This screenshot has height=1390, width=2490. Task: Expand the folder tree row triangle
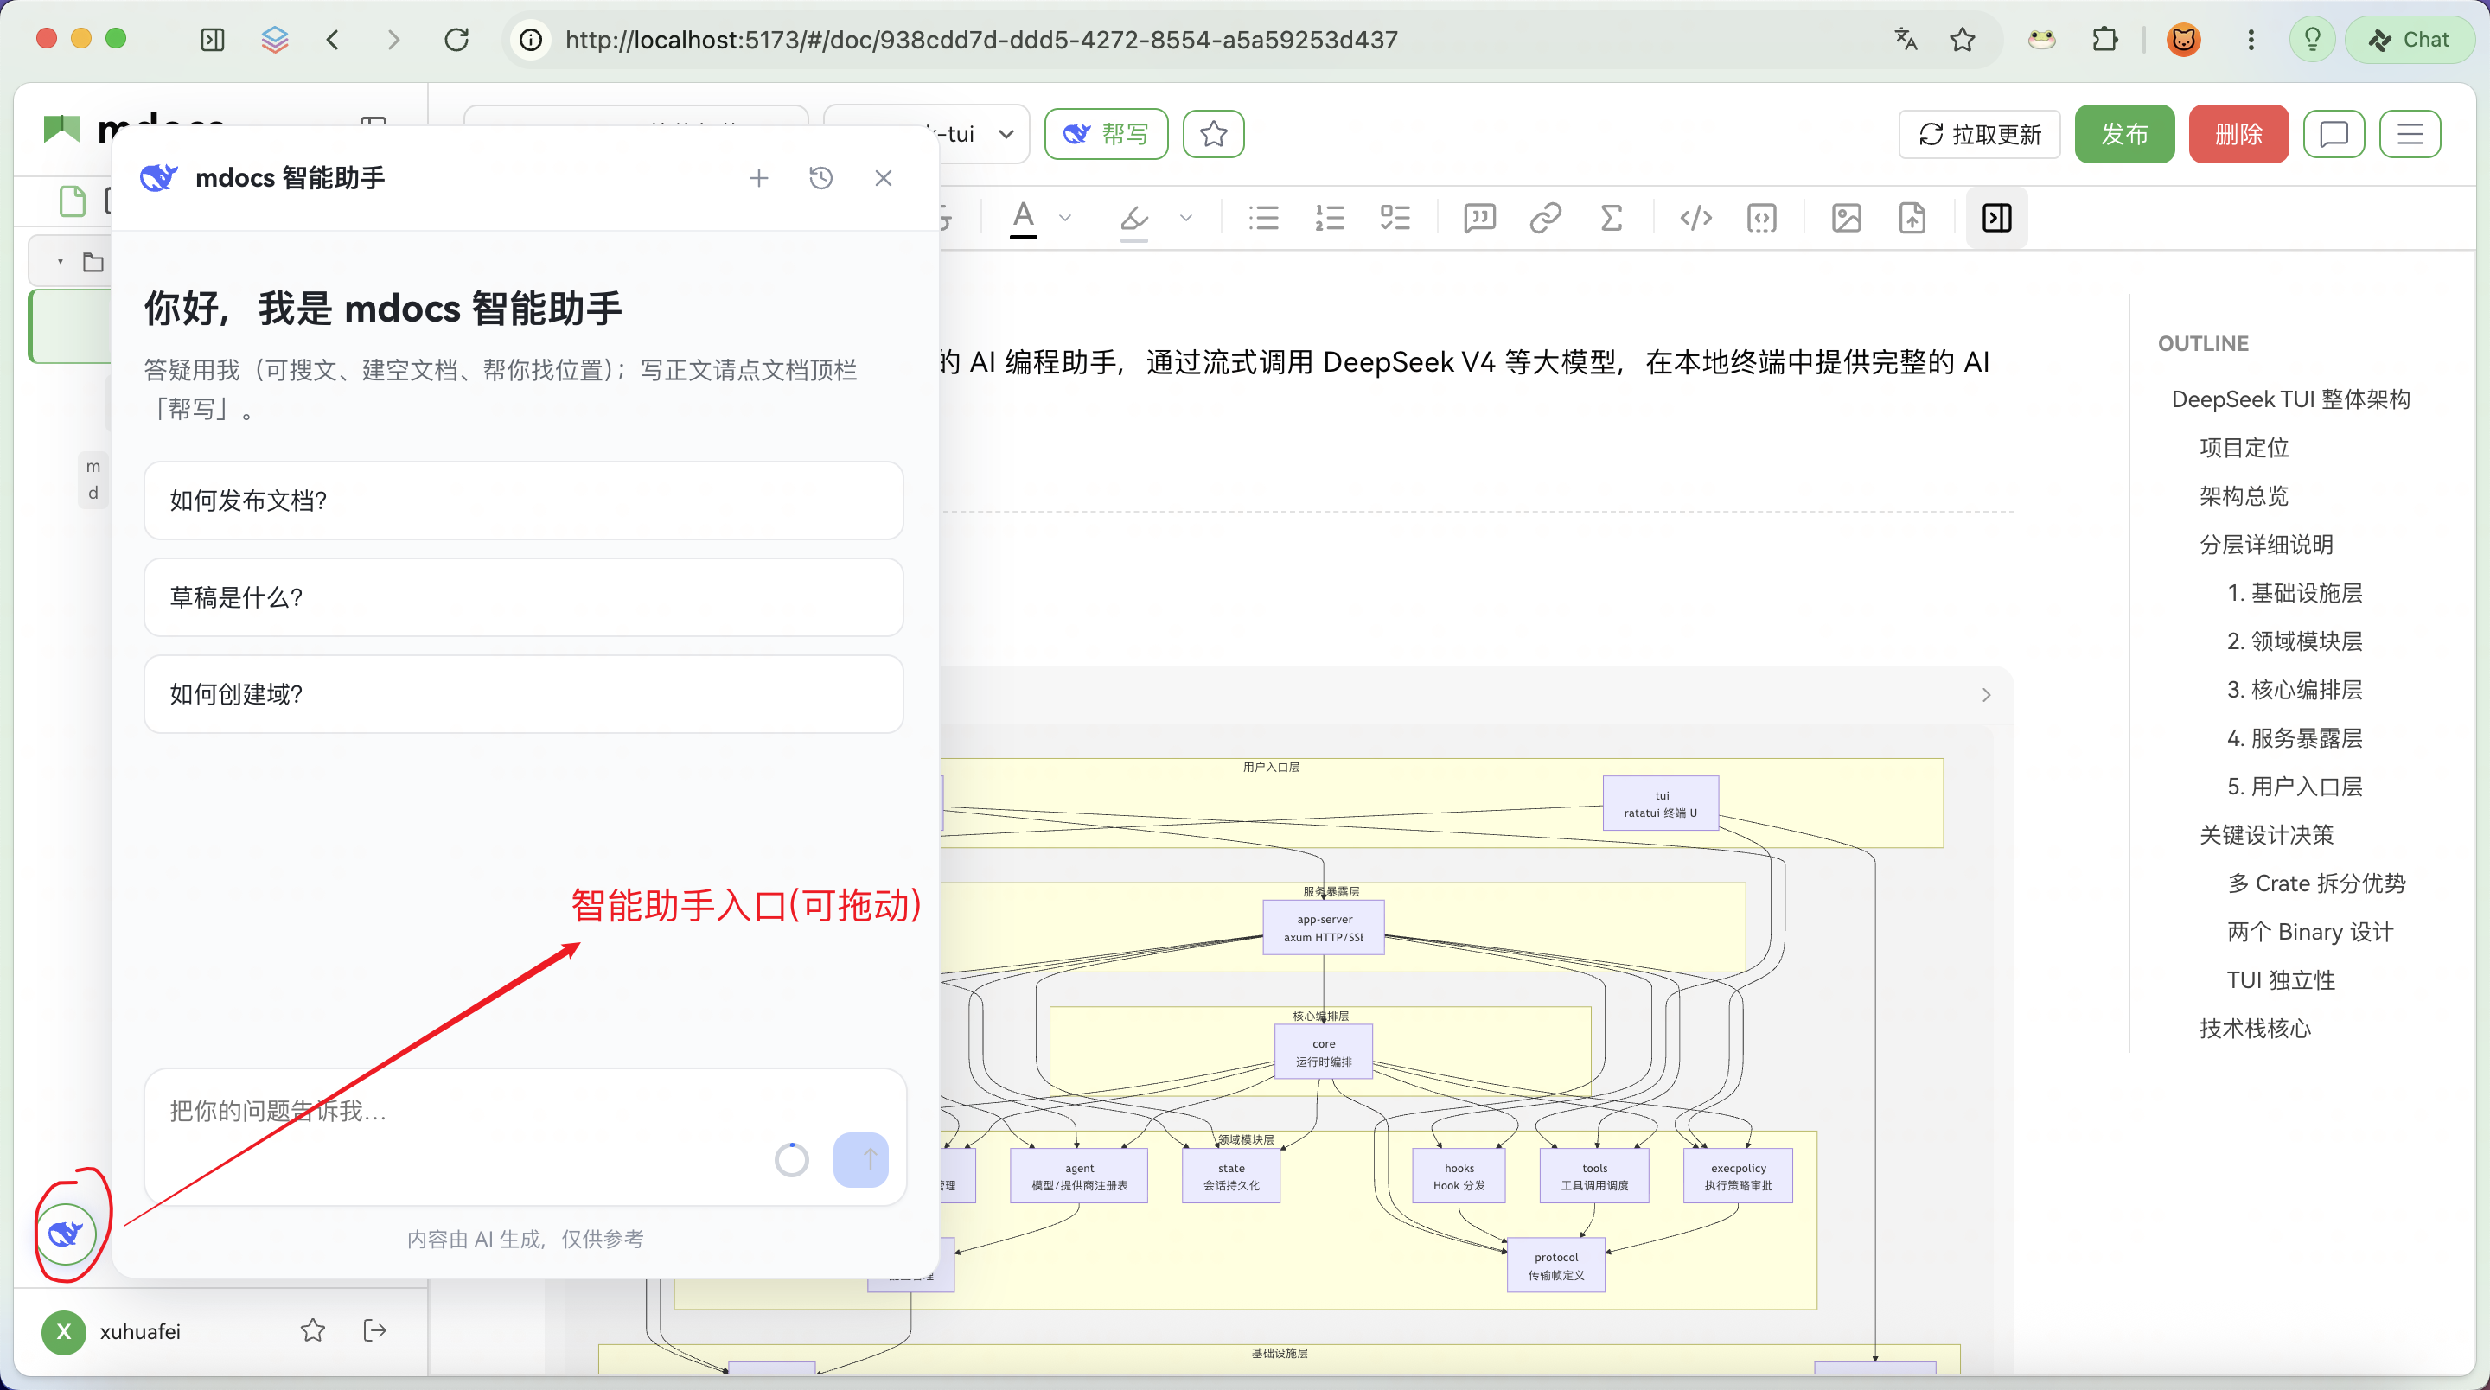tap(60, 262)
